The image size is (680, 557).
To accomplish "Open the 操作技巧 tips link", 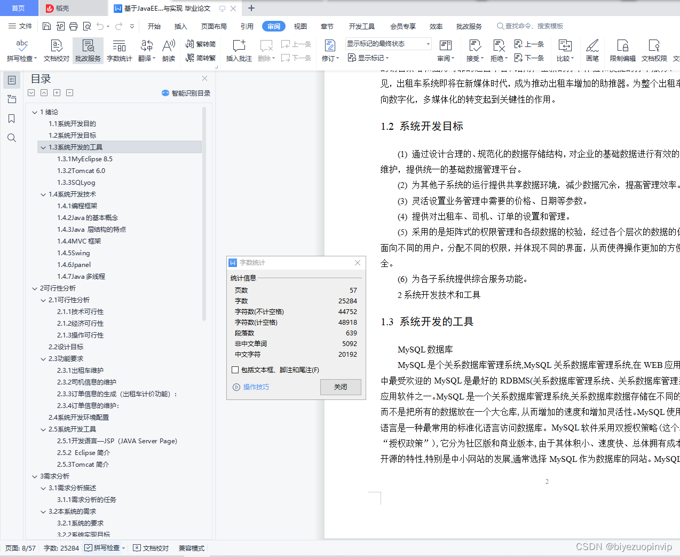I will 251,387.
